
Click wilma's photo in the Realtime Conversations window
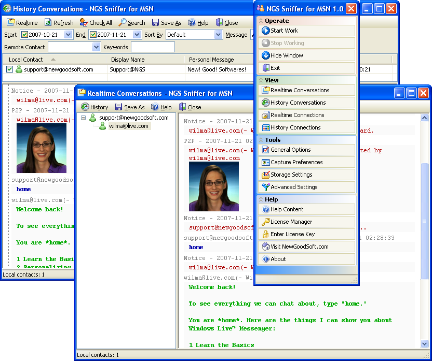click(214, 186)
